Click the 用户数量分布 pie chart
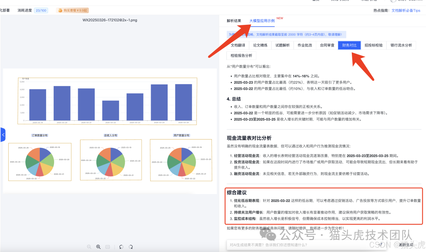The width and height of the screenshot is (426, 252). [181, 160]
